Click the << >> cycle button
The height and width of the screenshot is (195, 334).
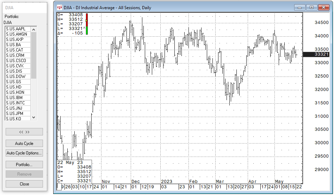(x=24, y=132)
